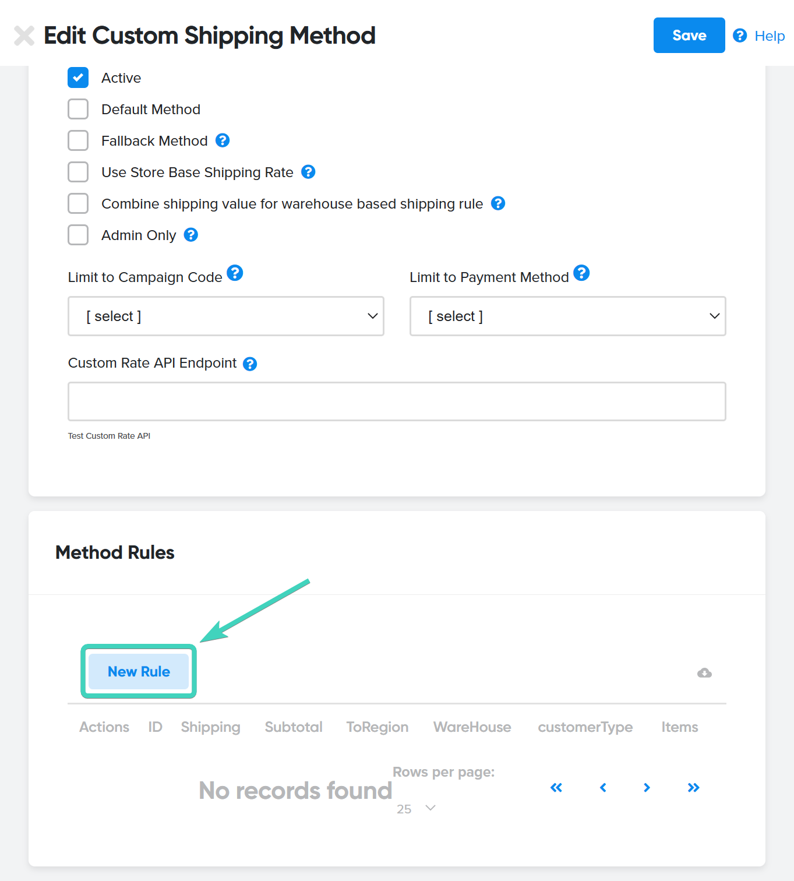Sort by the Subtotal column header
794x881 pixels.
pyautogui.click(x=293, y=727)
